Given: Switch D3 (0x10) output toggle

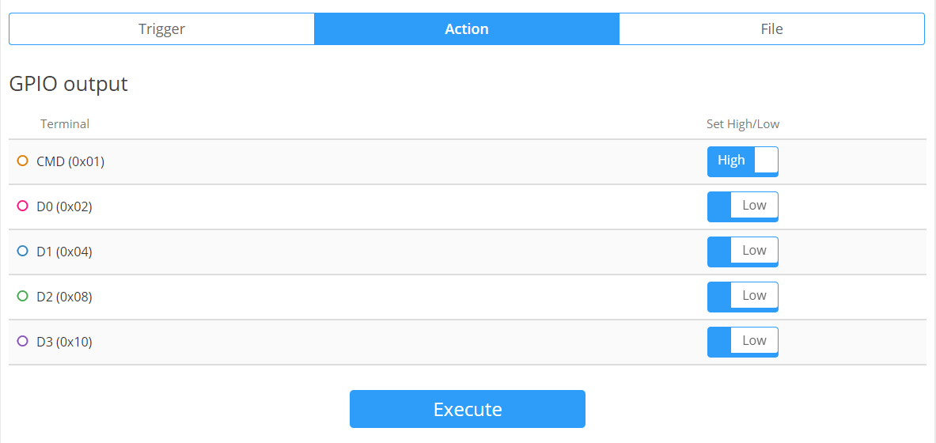Looking at the screenshot, I should (742, 342).
